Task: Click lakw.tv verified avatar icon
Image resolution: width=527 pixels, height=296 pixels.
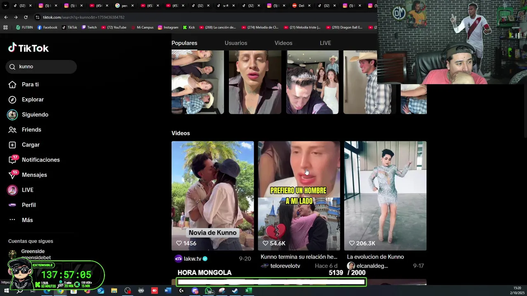Action: tap(178, 259)
